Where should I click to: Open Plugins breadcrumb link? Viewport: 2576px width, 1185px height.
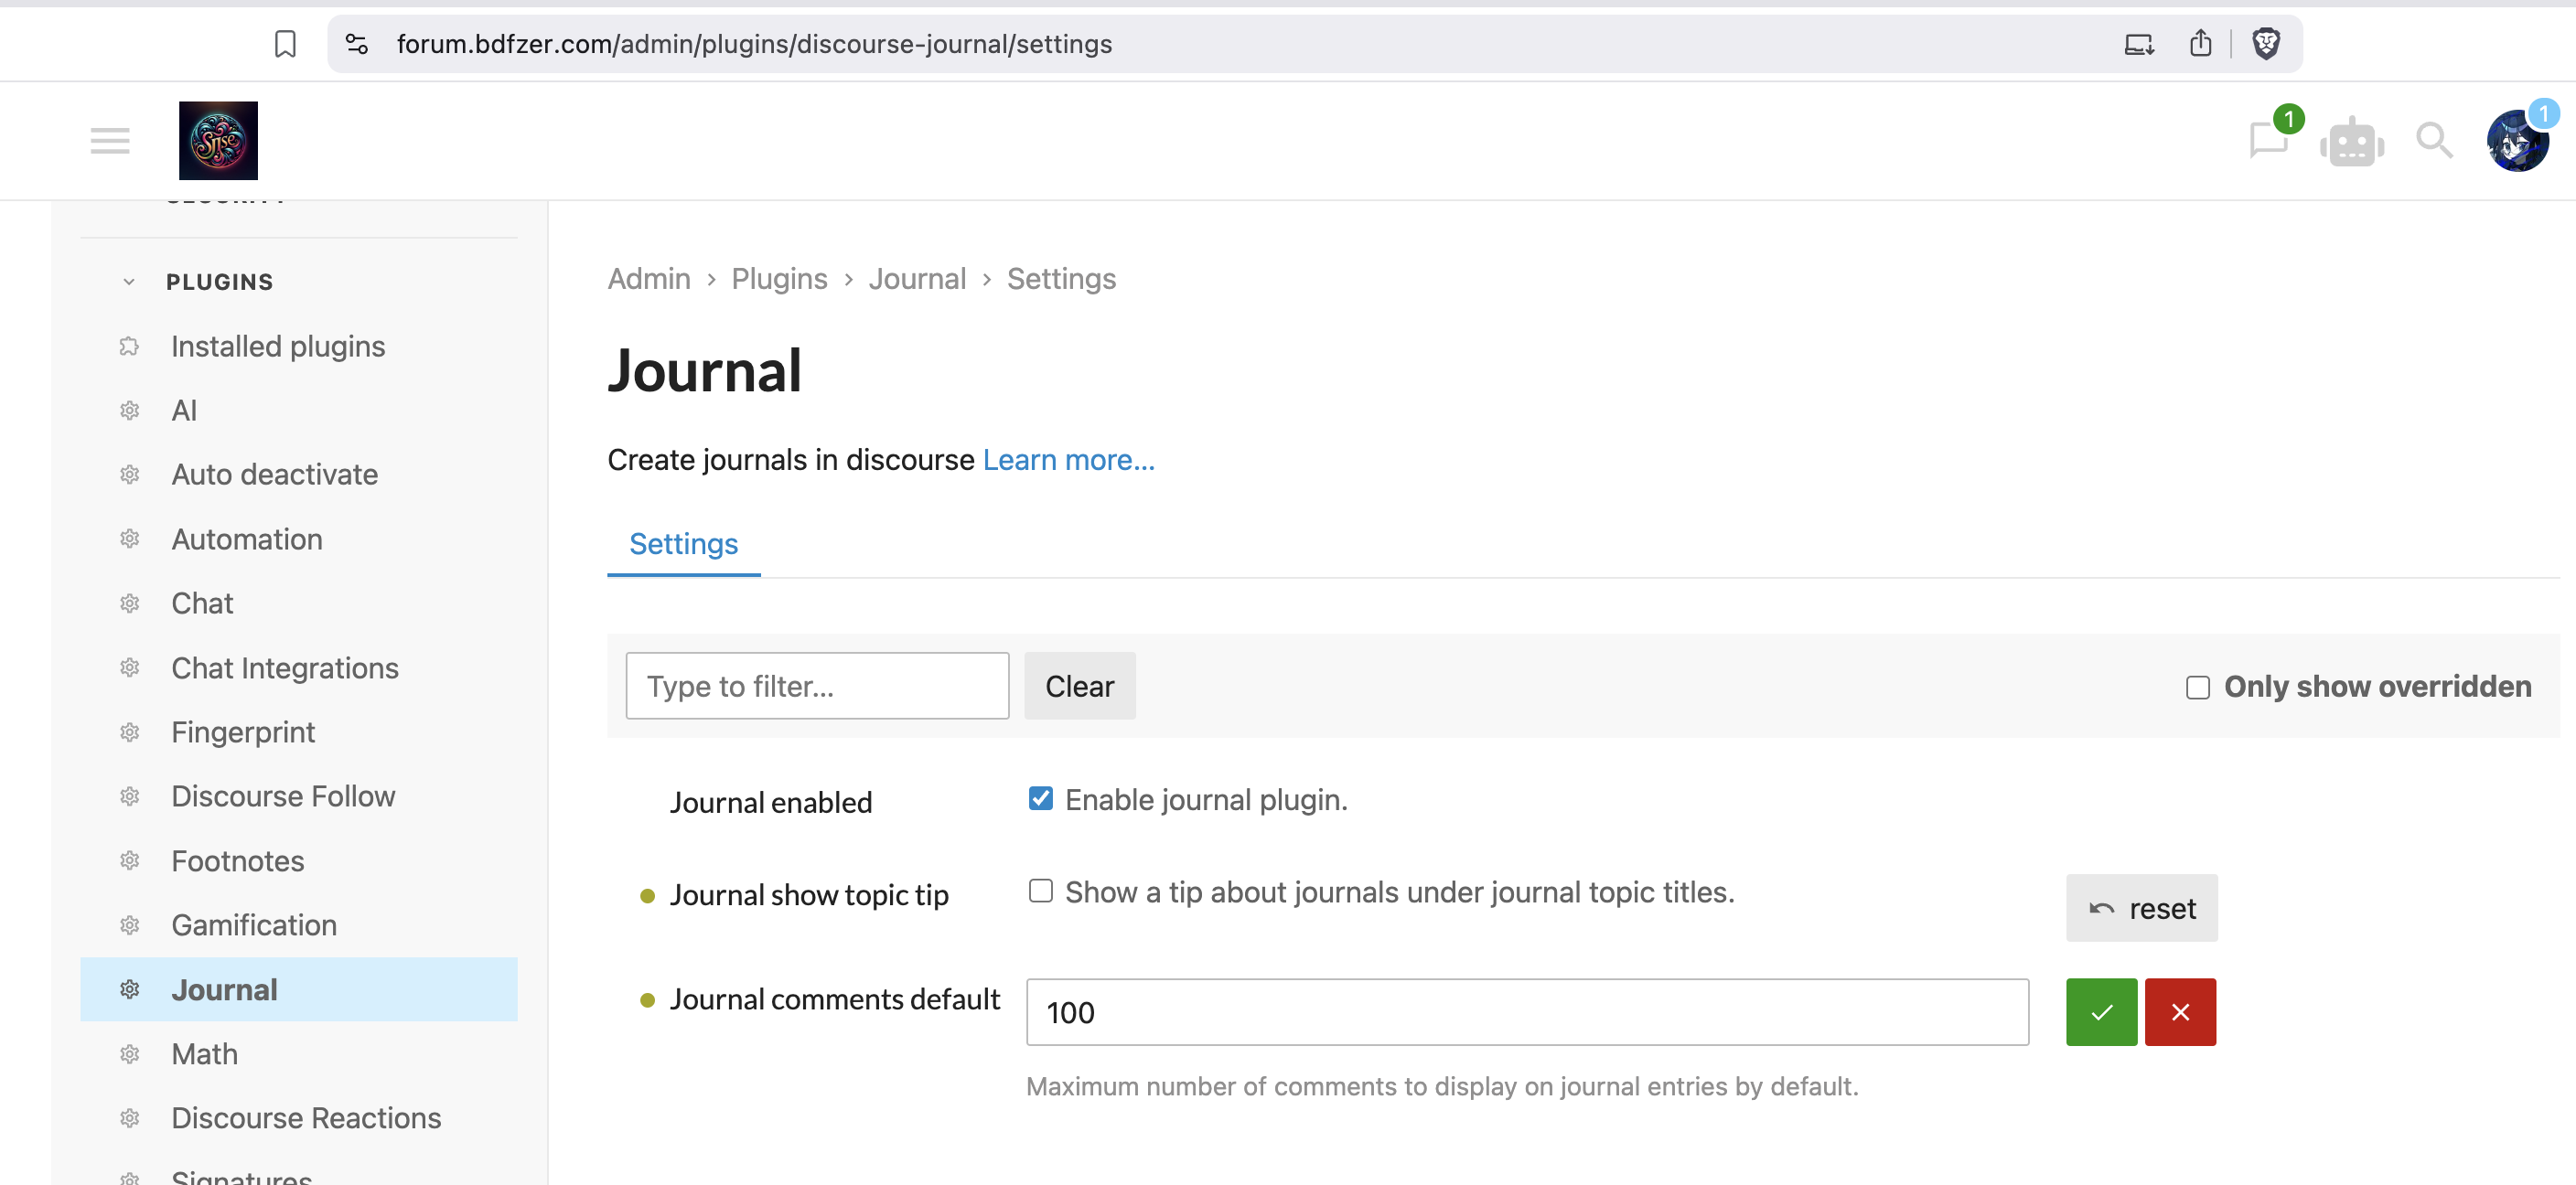[x=779, y=279]
